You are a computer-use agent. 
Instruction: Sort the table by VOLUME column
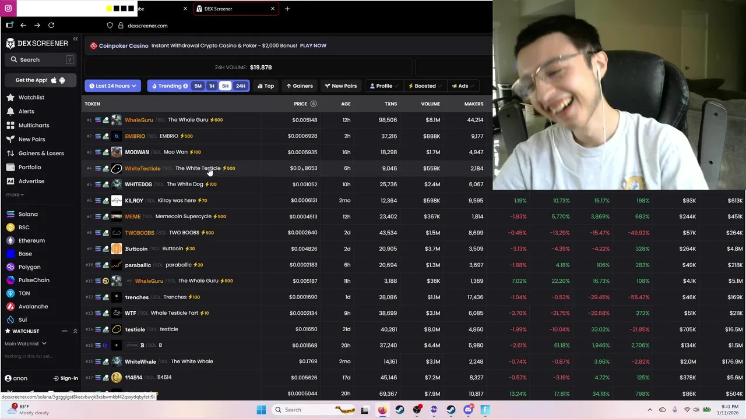(431, 104)
